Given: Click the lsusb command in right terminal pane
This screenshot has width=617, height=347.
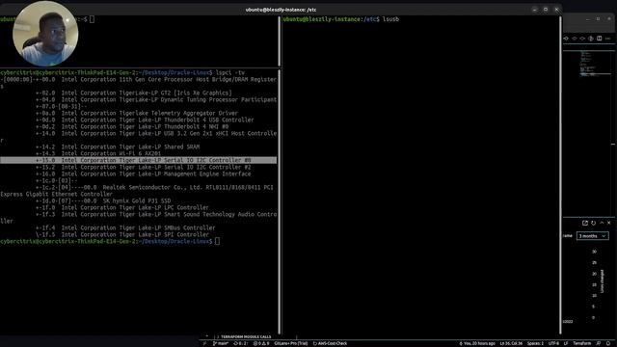Looking at the screenshot, I should click(390, 19).
